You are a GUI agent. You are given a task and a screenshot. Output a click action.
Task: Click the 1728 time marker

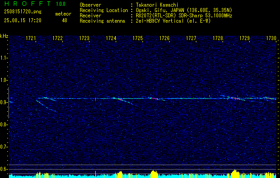[218, 38]
